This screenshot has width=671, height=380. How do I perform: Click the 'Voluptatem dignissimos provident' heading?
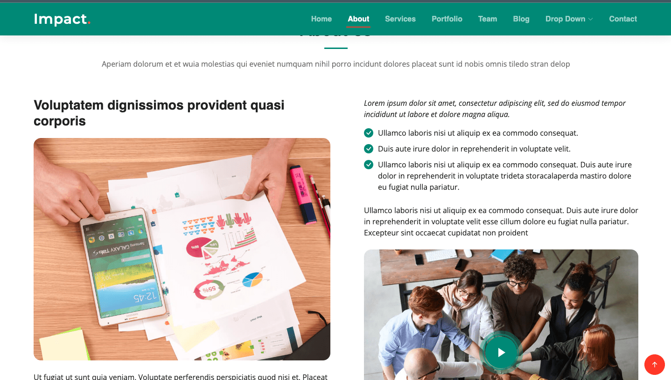[159, 113]
